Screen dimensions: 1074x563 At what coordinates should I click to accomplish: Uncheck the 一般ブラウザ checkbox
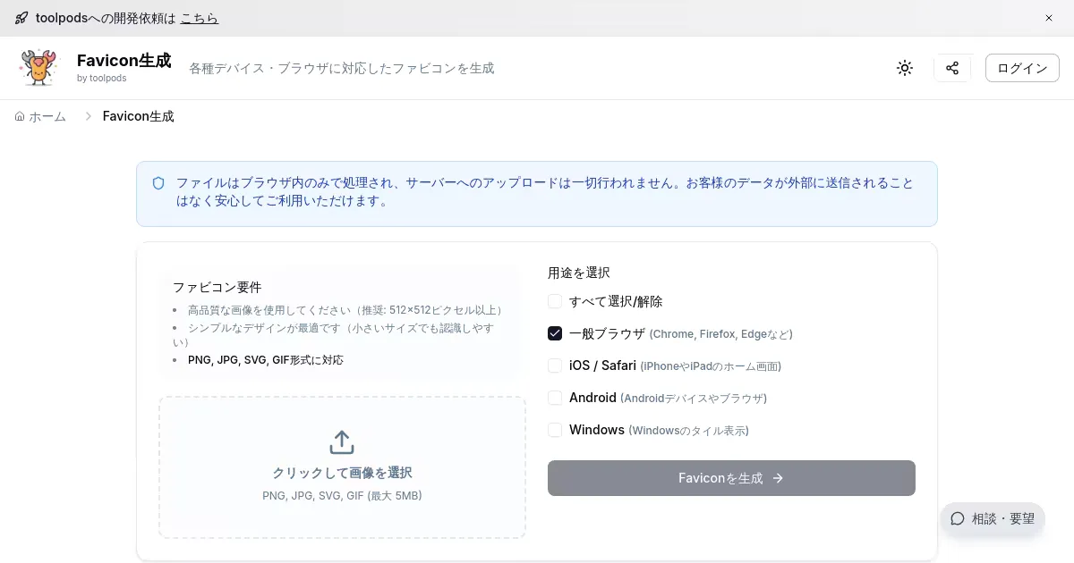point(555,334)
